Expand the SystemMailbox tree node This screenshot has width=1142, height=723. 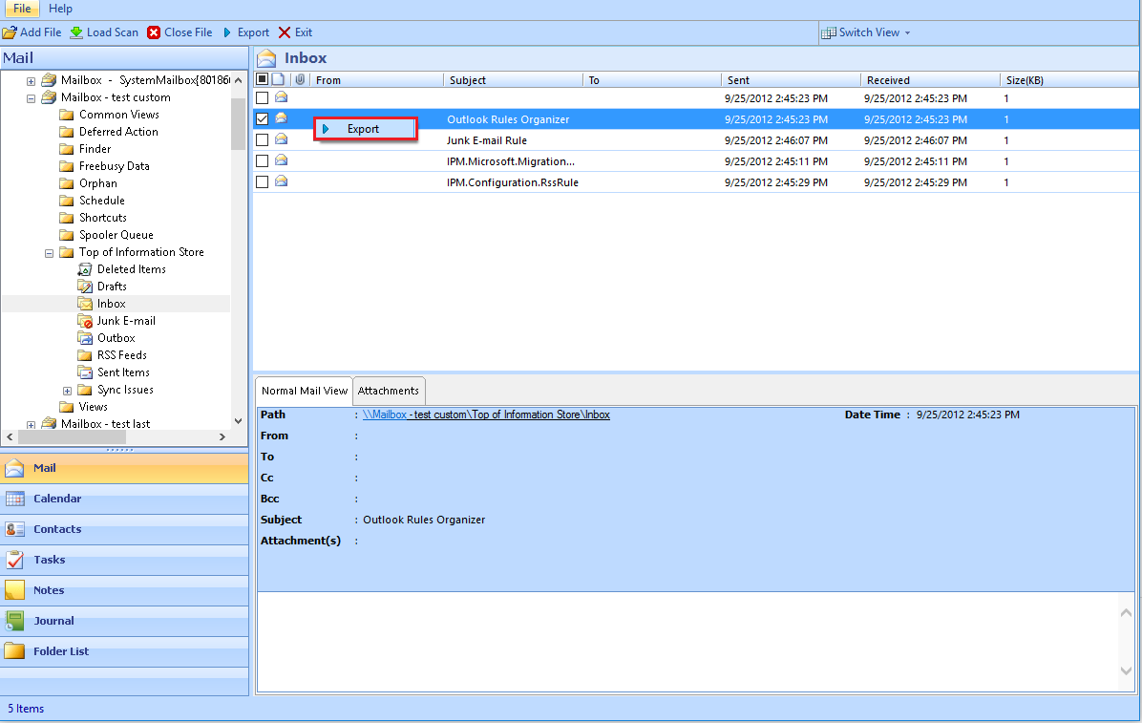31,81
